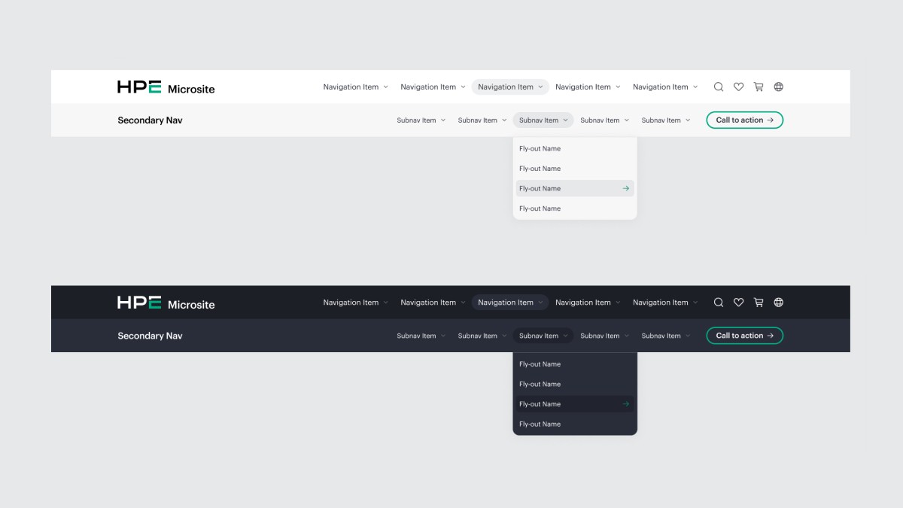The width and height of the screenshot is (903, 508).
Task: Click the globe language icon in light header
Action: pyautogui.click(x=779, y=87)
